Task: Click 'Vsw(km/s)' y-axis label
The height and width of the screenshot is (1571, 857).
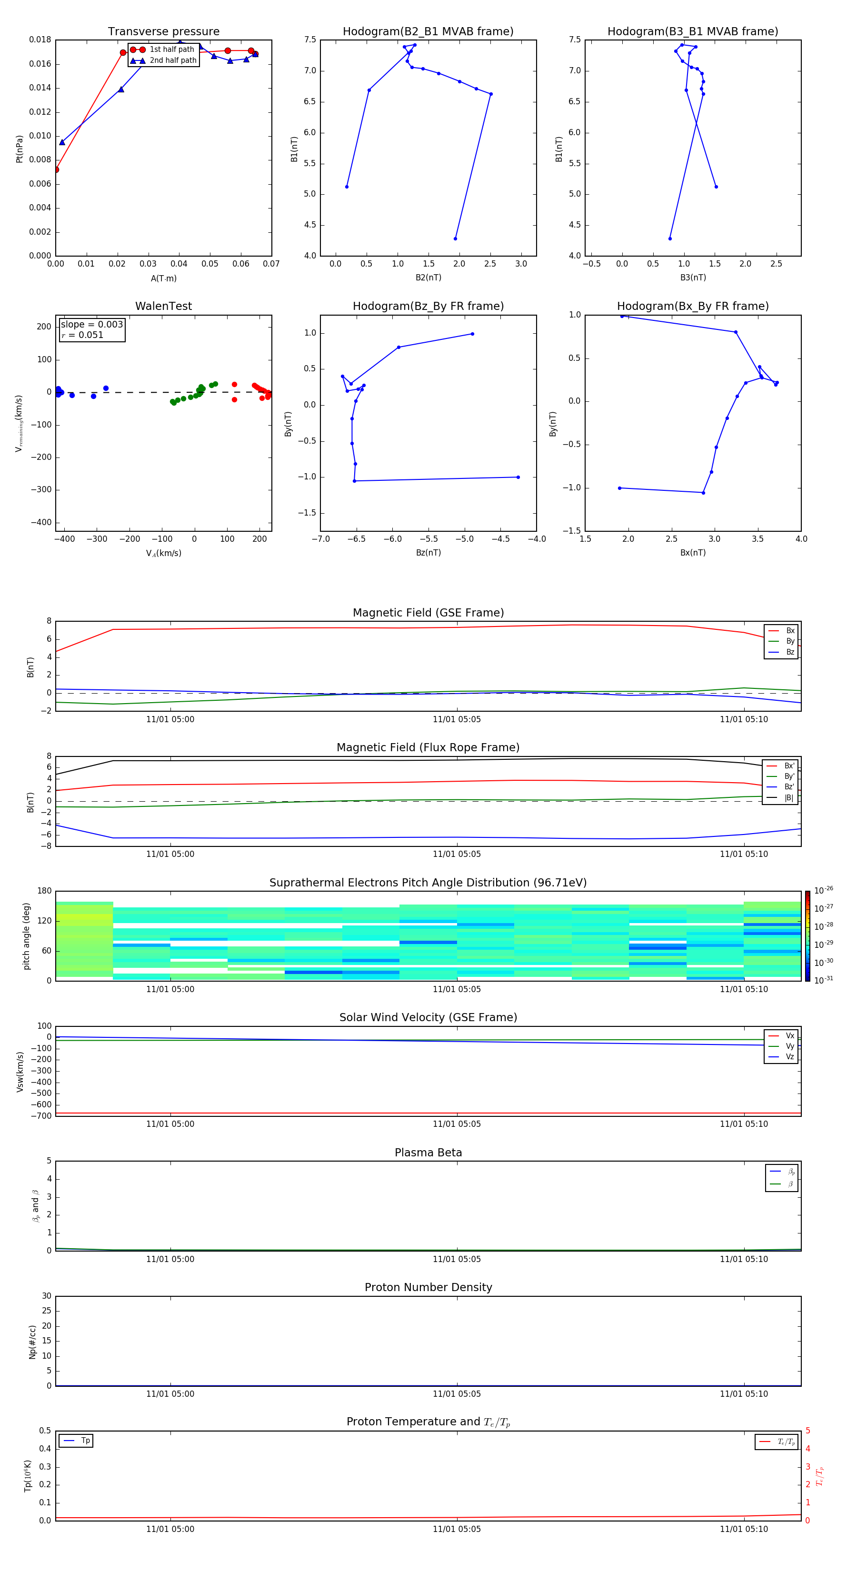Action: click(x=20, y=1072)
